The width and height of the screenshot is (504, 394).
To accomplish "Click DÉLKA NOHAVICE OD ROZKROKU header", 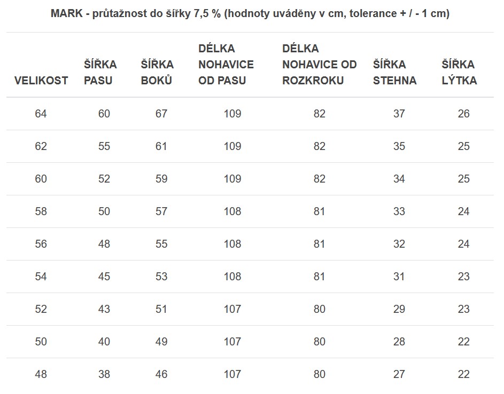I will pyautogui.click(x=320, y=64).
